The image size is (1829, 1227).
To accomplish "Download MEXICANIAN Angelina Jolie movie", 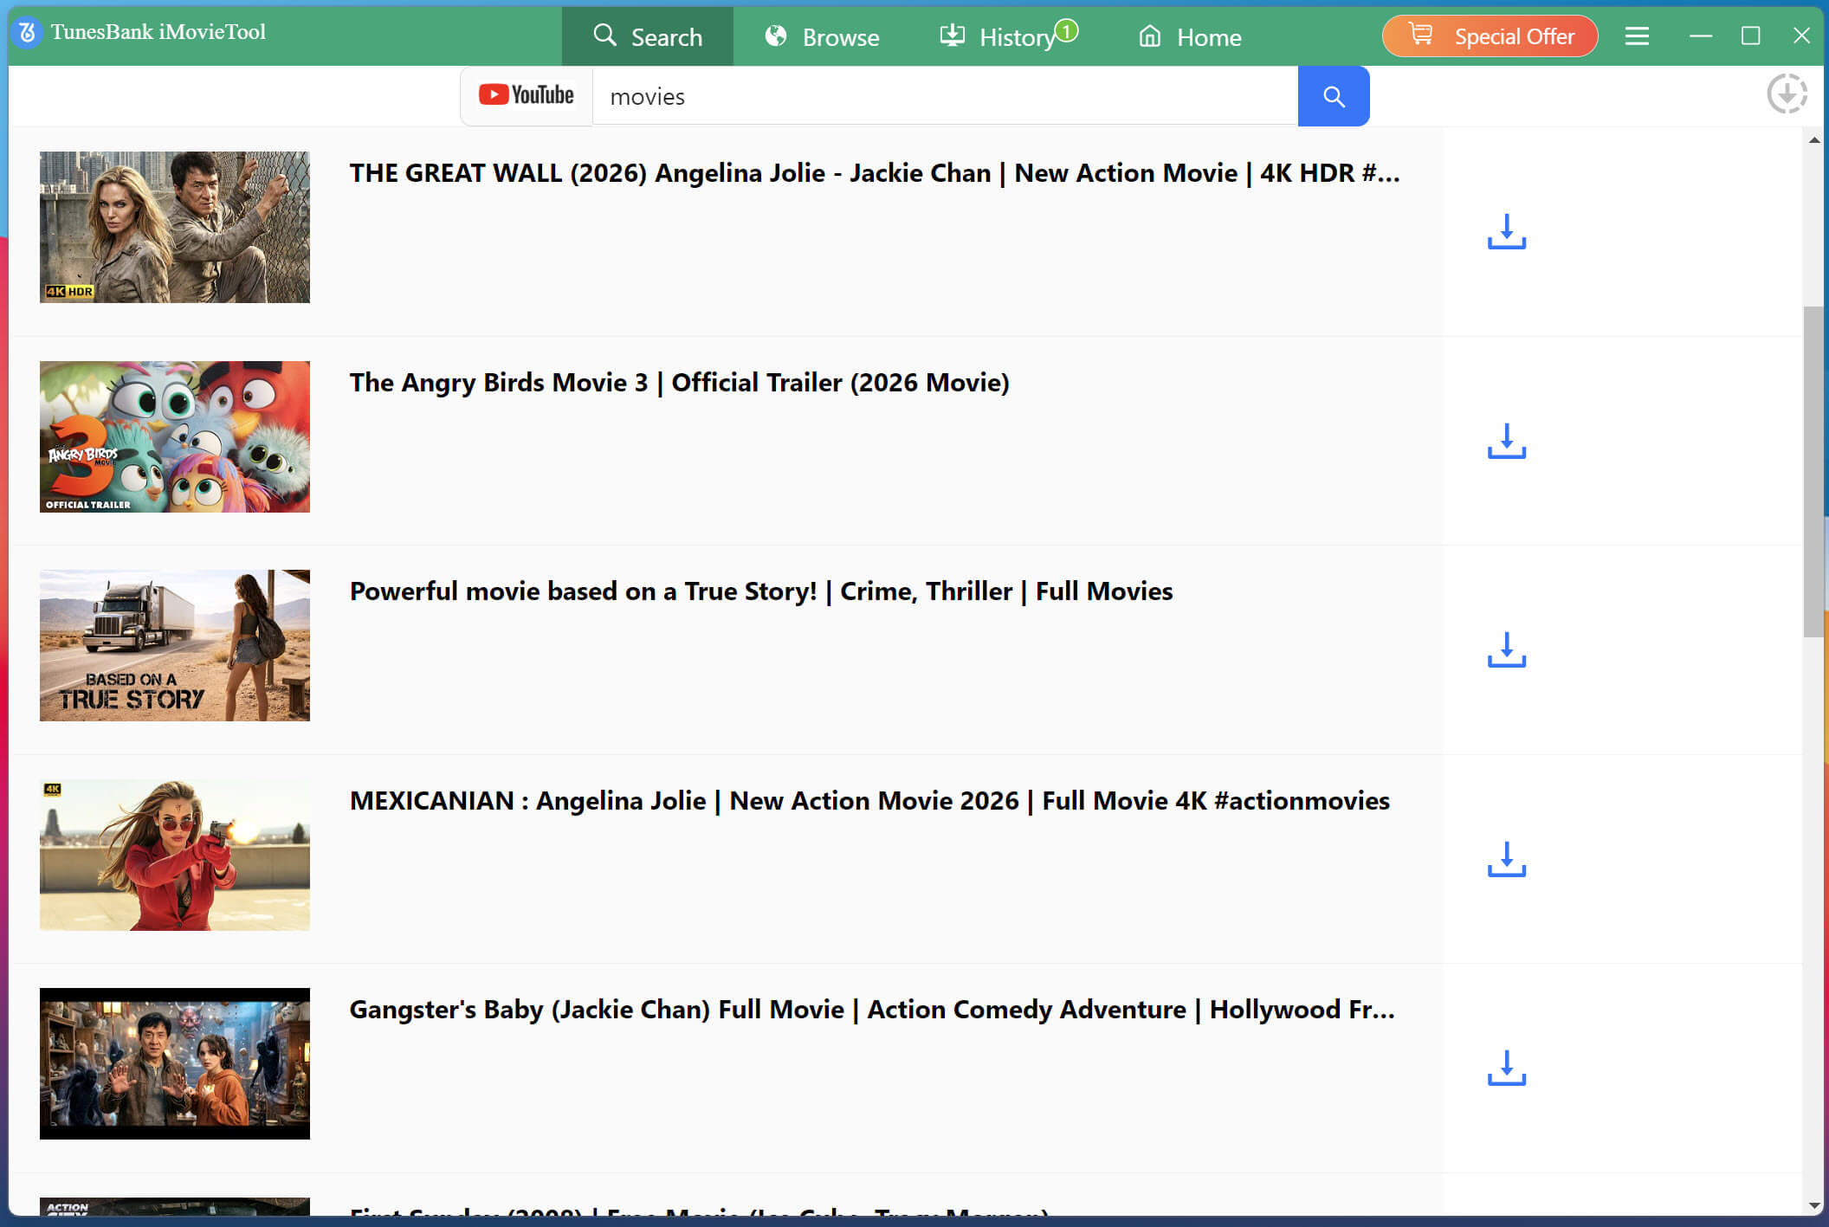I will pos(1507,859).
